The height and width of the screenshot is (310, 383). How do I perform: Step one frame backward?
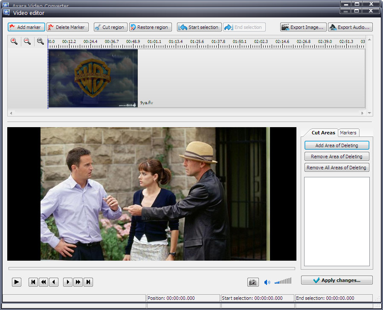(x=54, y=282)
